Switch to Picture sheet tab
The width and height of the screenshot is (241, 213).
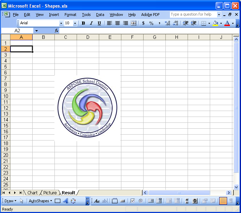click(x=50, y=193)
